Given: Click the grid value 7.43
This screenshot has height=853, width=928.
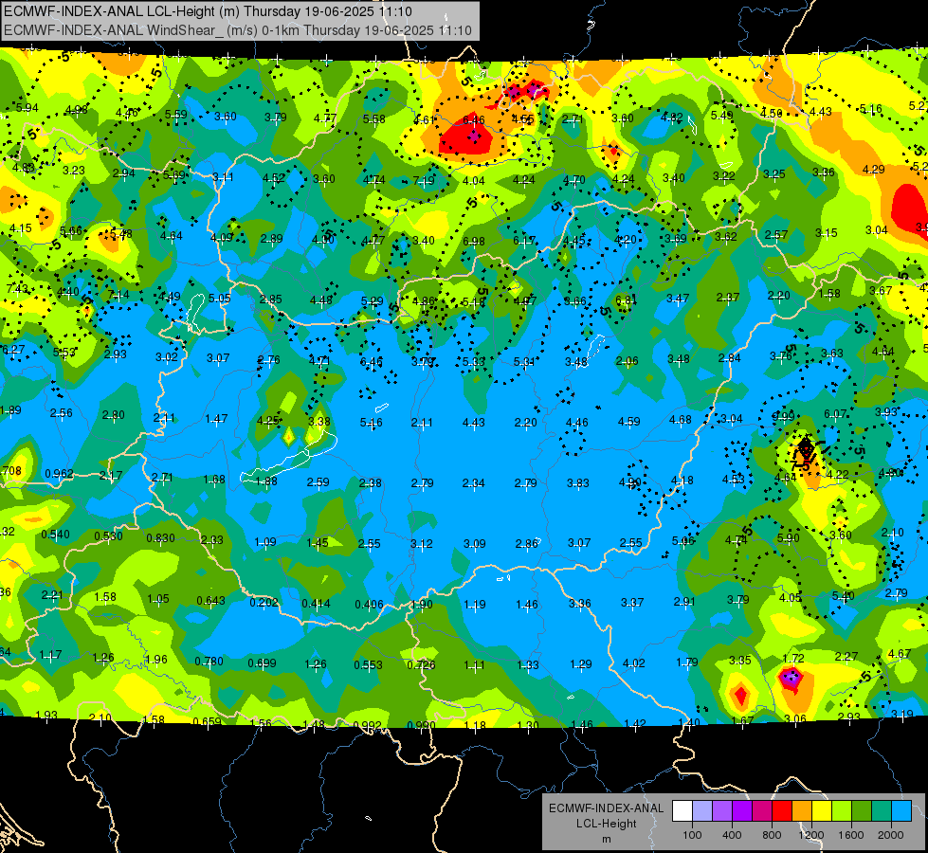Looking at the screenshot, I should pos(17,288).
